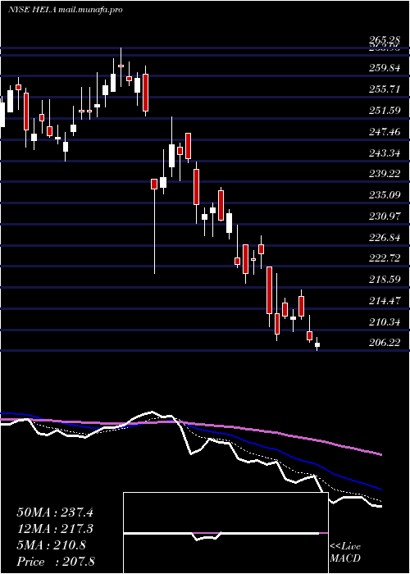410x574 pixels.
Task: Click the <<Live MACD label
Action: pyautogui.click(x=345, y=553)
